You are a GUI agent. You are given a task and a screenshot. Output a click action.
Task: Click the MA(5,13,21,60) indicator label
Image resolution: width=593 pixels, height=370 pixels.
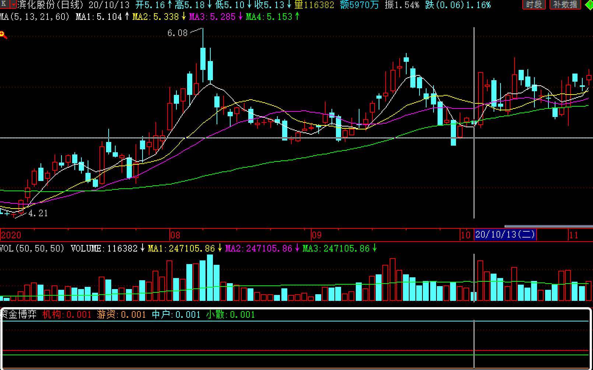(35, 17)
